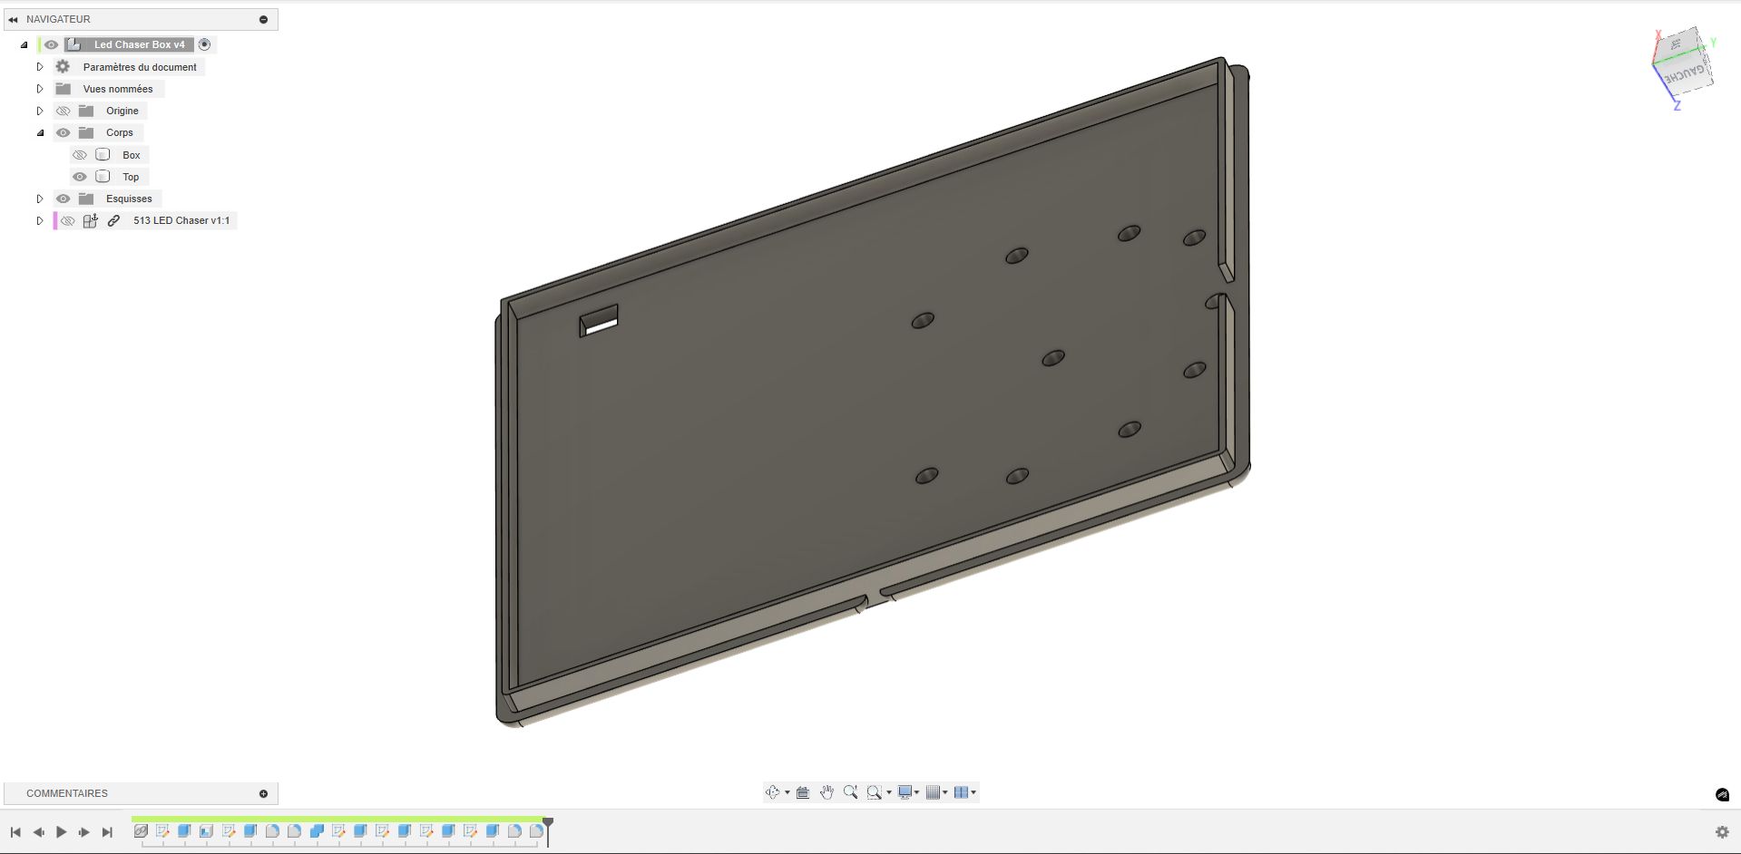Show the hidden Box body
Viewport: 1741px width, 854px height.
[80, 155]
